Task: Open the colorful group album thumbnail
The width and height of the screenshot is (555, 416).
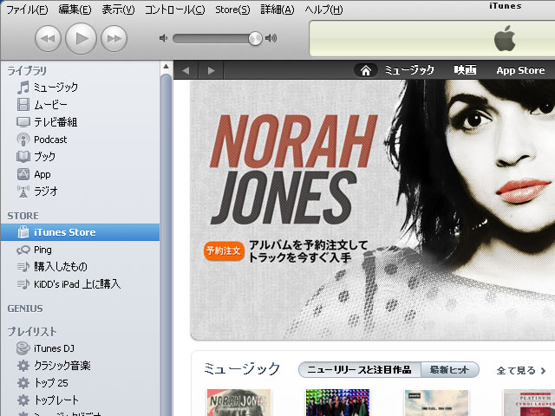Action: [x=337, y=402]
